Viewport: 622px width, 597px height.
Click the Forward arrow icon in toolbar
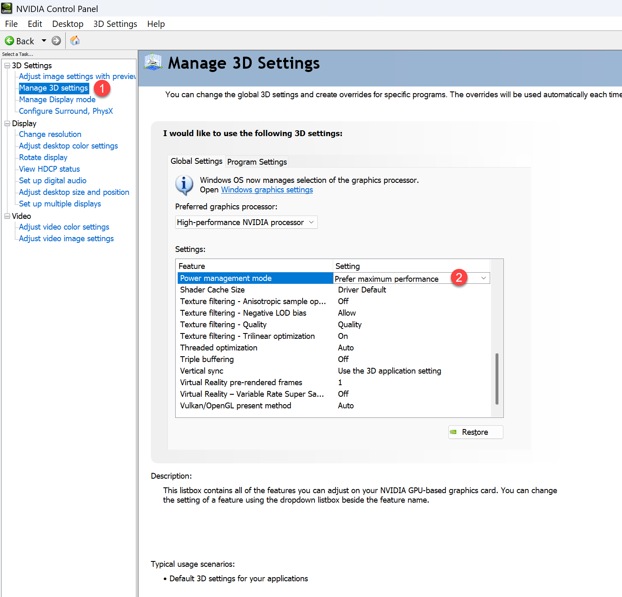click(x=56, y=41)
